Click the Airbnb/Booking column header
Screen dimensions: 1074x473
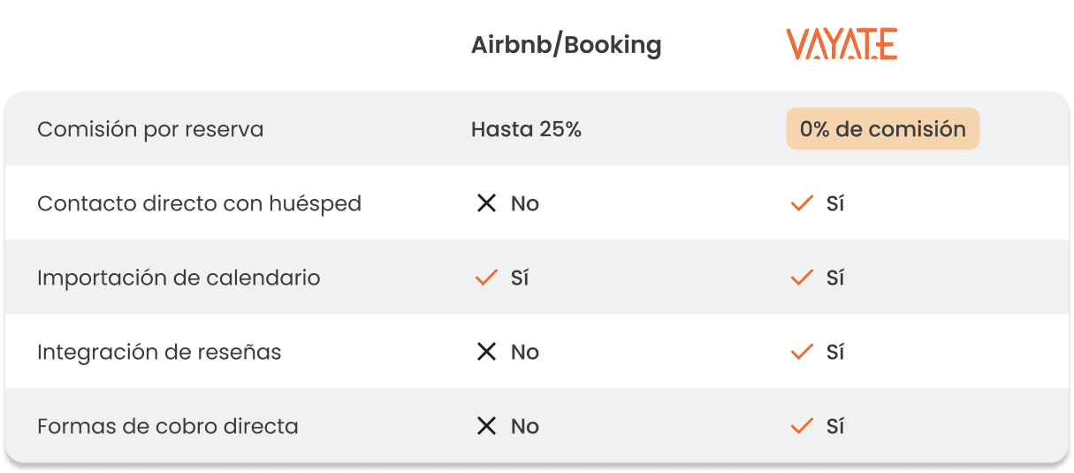566,45
